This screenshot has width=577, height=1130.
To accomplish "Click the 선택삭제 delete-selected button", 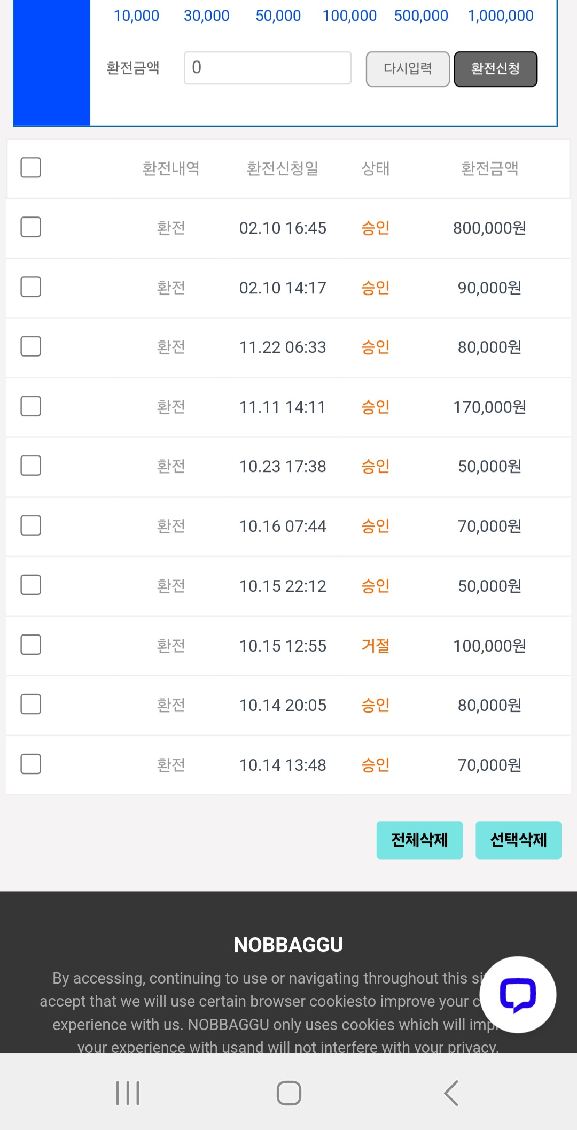I will pos(518,840).
